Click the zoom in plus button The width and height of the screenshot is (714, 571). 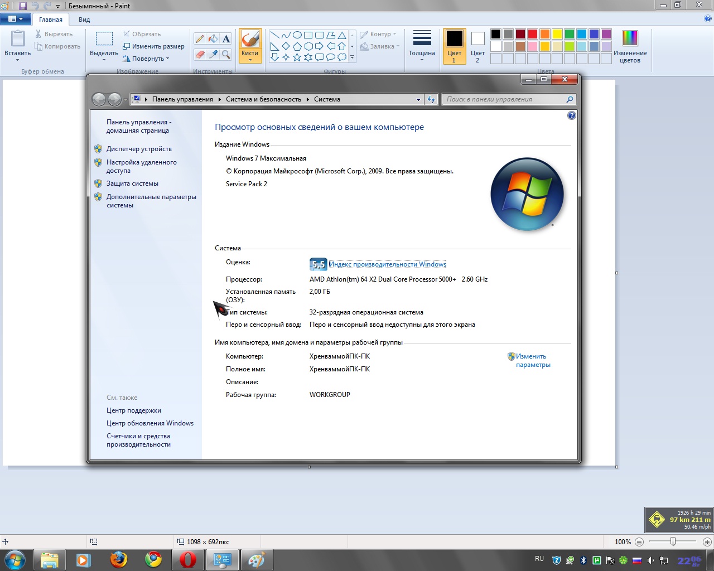click(x=707, y=541)
